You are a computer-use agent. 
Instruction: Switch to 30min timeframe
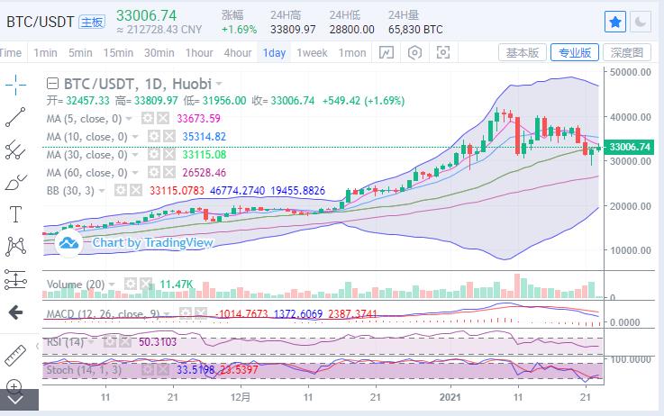point(159,53)
